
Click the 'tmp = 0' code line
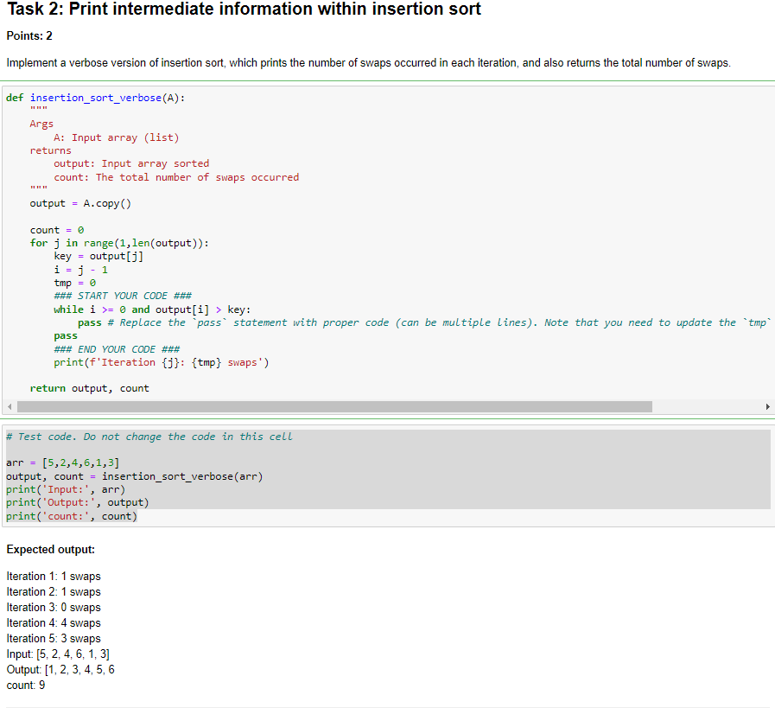coord(74,283)
